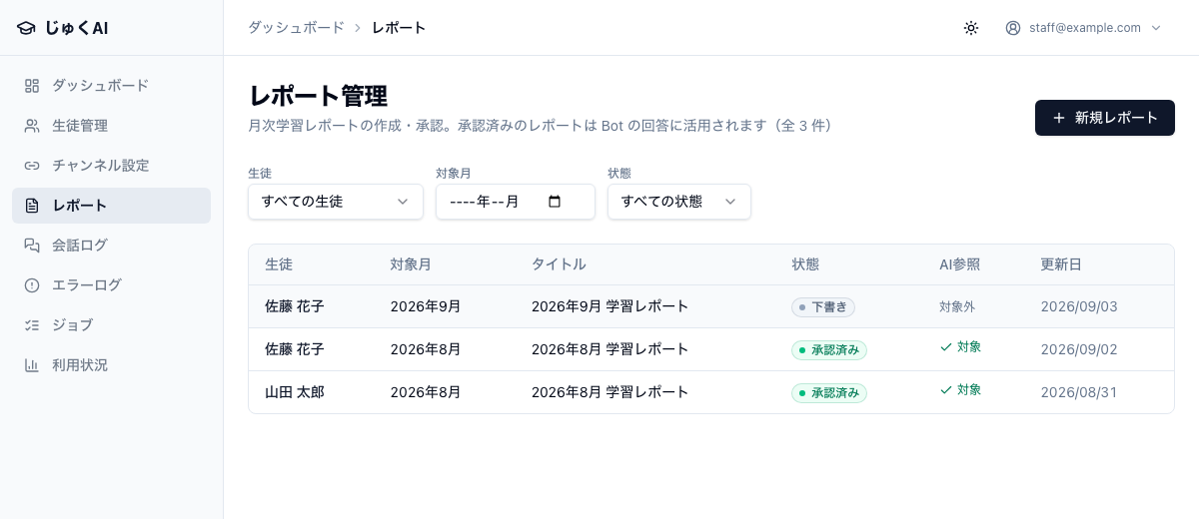The image size is (1199, 519).
Task: Click the じゅくAI graduation cap logo icon
Action: pyautogui.click(x=26, y=28)
